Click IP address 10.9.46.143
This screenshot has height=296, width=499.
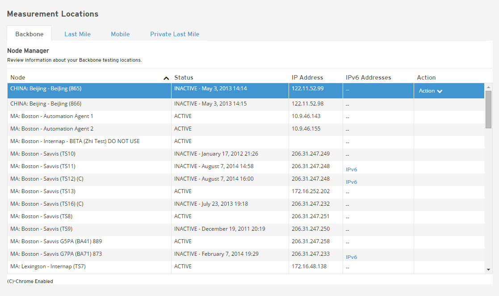coord(306,116)
